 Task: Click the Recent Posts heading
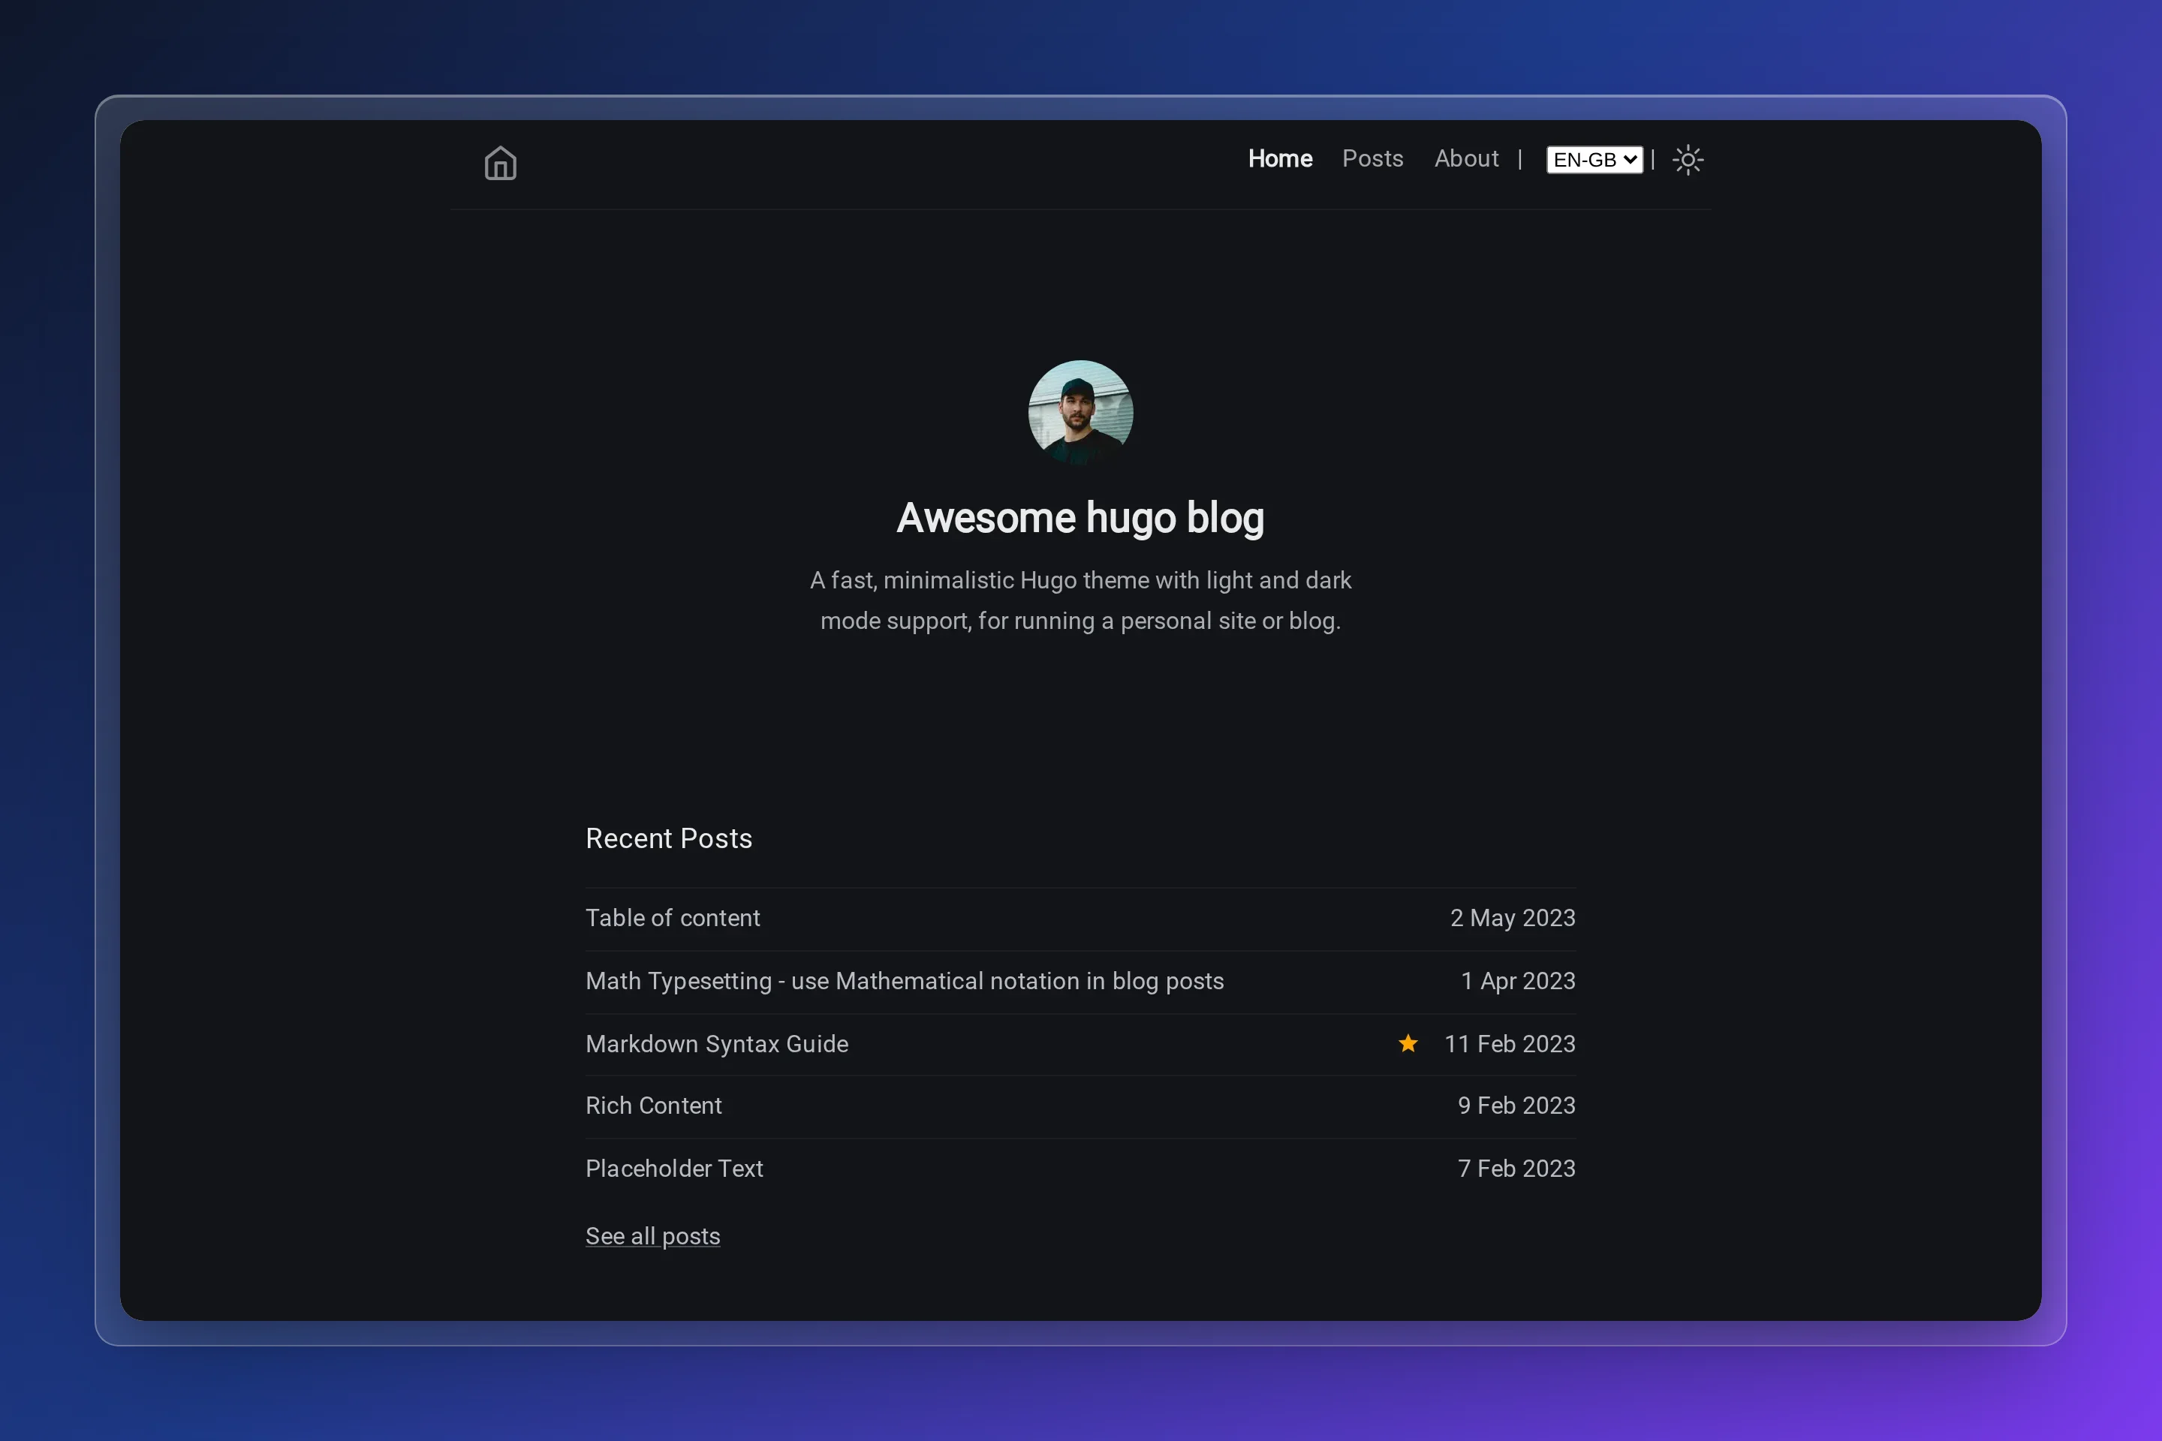tap(668, 839)
